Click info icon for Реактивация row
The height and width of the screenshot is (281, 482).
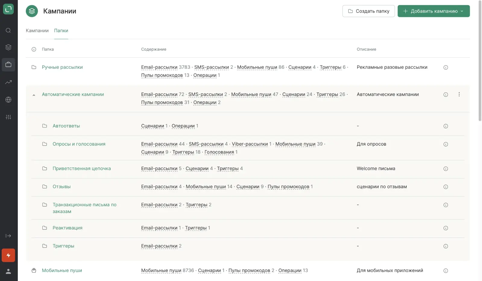click(x=446, y=228)
